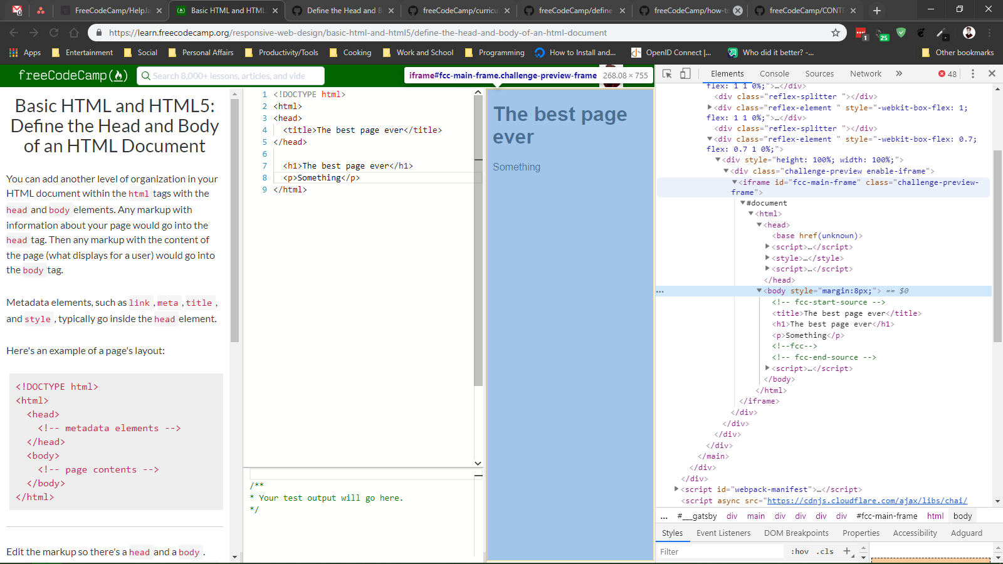The image size is (1003, 564).
Task: Toggle the device toolbar icon
Action: tap(685, 73)
